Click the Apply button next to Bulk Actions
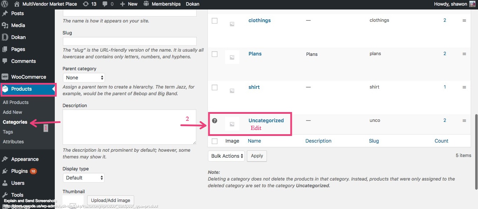 tap(257, 156)
